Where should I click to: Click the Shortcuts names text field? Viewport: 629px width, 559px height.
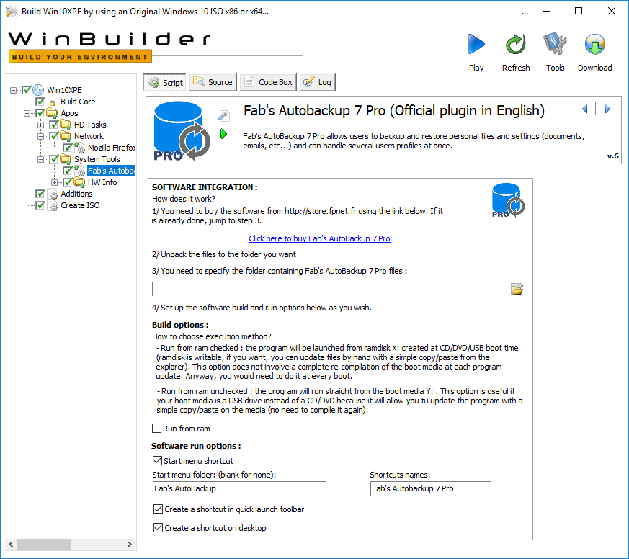tap(430, 488)
